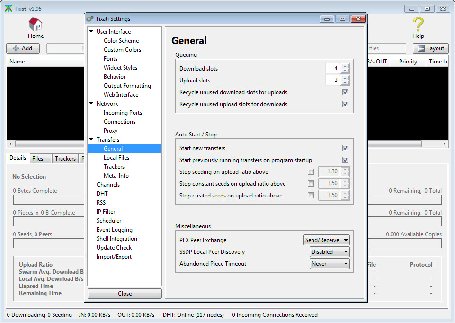This screenshot has width=455, height=323.
Task: Sort transfers by Priority column
Action: click(408, 62)
